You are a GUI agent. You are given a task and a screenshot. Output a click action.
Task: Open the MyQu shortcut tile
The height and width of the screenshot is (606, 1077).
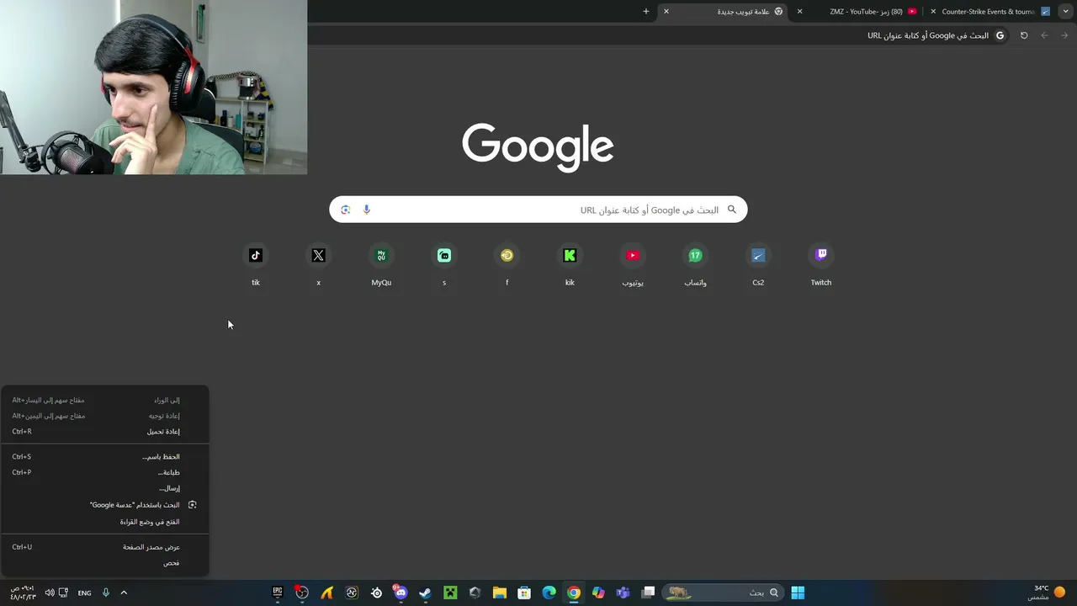coord(381,265)
